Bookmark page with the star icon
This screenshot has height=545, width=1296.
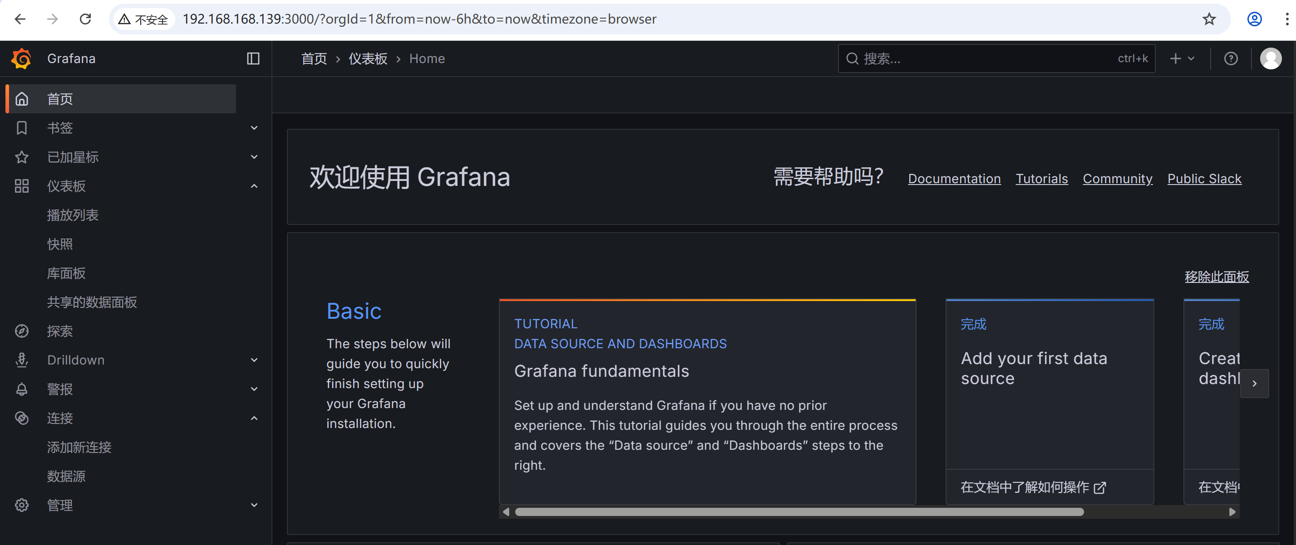1209,19
